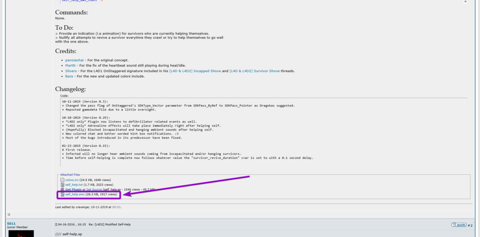Click the '//// self-help.sp' text in post #2
Image resolution: width=480 pixels, height=237 pixels.
point(68,234)
